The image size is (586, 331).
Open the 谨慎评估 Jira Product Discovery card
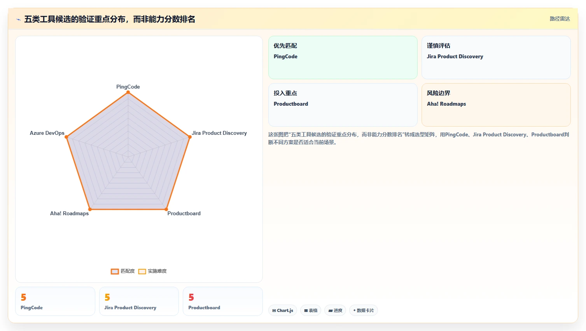click(x=496, y=57)
